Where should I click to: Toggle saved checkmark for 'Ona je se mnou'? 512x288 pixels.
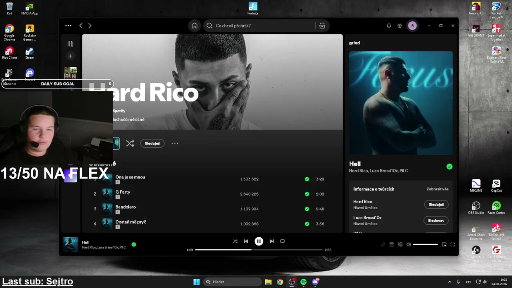tap(307, 179)
